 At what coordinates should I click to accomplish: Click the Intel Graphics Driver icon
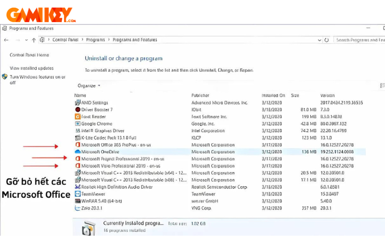point(77,131)
